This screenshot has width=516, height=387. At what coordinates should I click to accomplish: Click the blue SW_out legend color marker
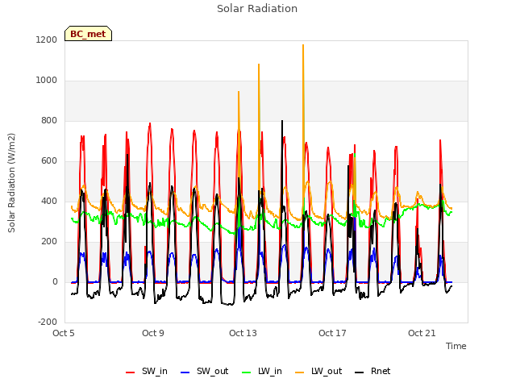(x=185, y=372)
